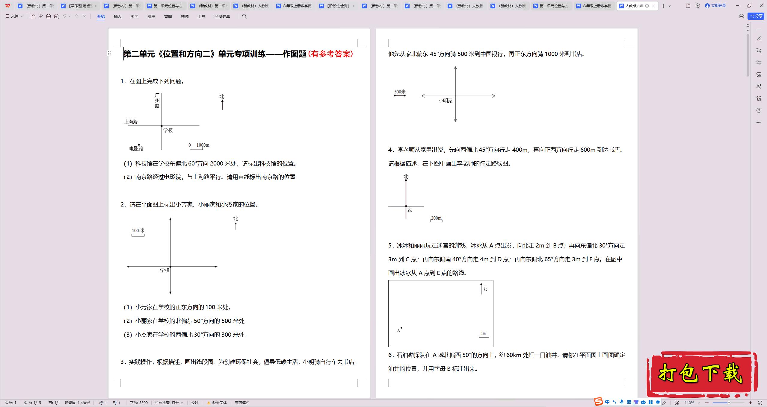This screenshot has height=407, width=767.
Task: Click the cloud sync status icon
Action: 742,16
